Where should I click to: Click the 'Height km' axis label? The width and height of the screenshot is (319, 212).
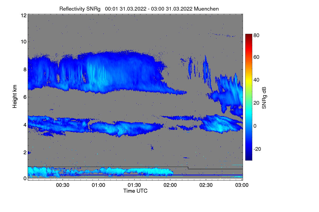(x=15, y=97)
